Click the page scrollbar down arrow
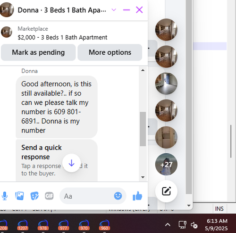Screen dimensions: 236x233 [x=189, y=205]
